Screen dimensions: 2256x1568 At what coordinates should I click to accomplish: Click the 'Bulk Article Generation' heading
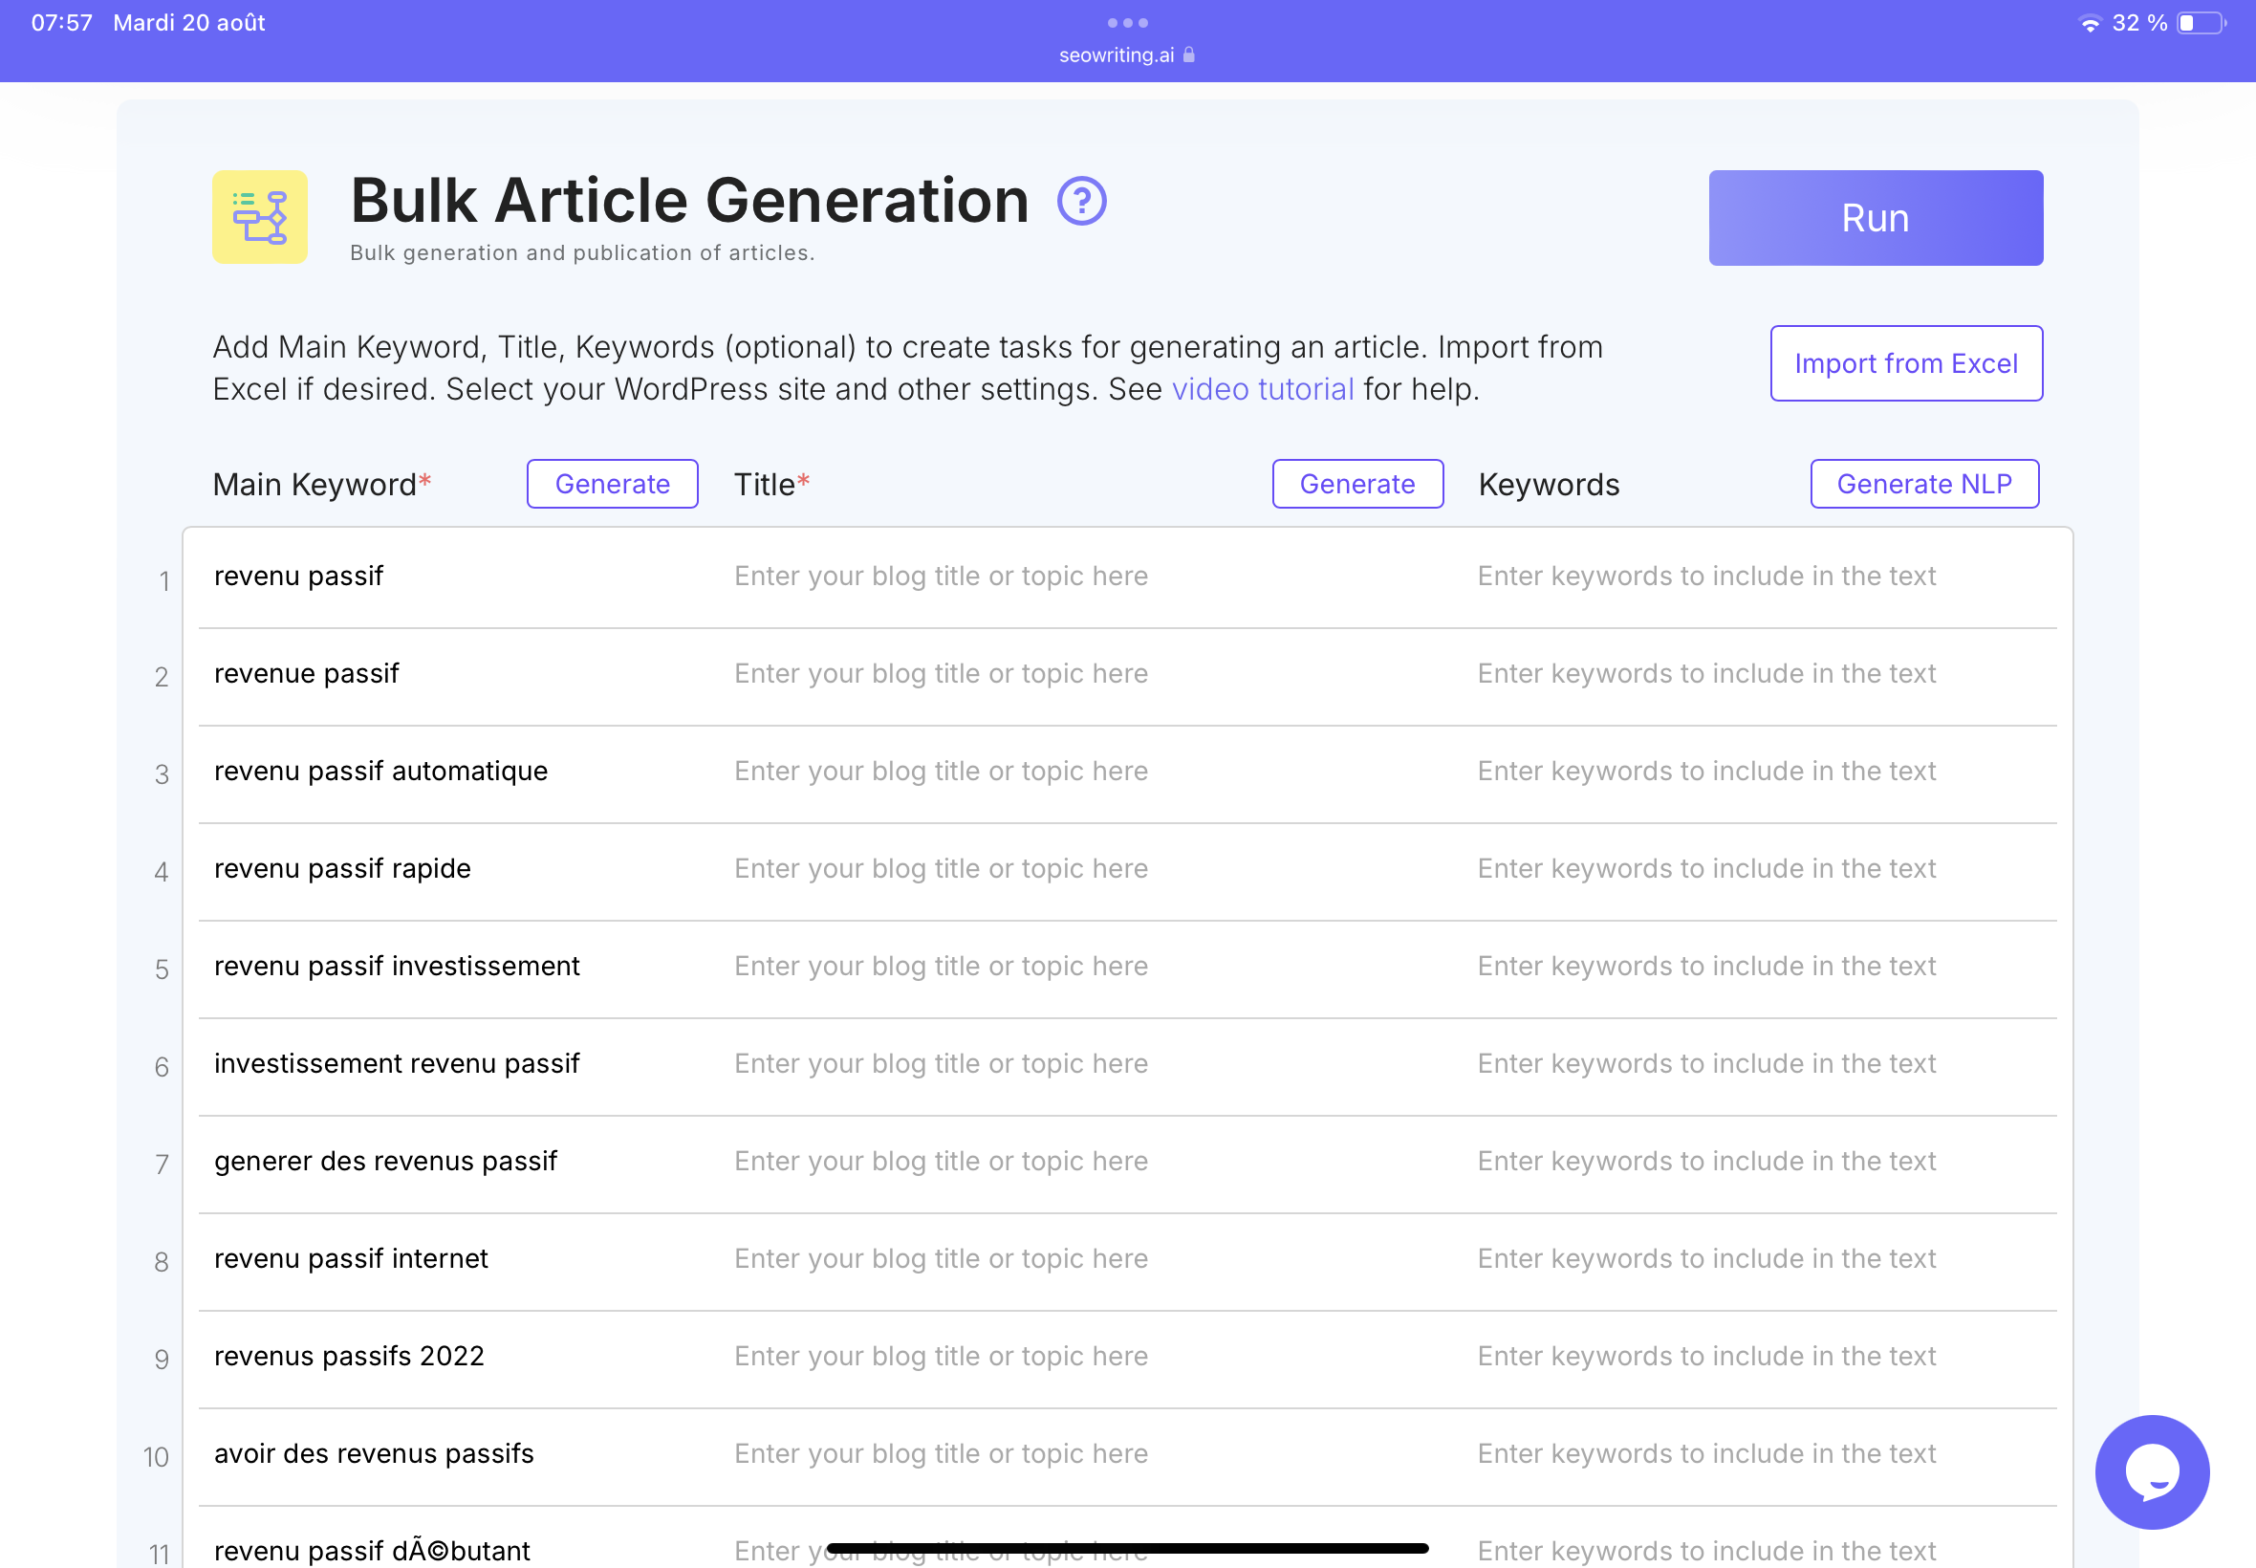[x=689, y=201]
